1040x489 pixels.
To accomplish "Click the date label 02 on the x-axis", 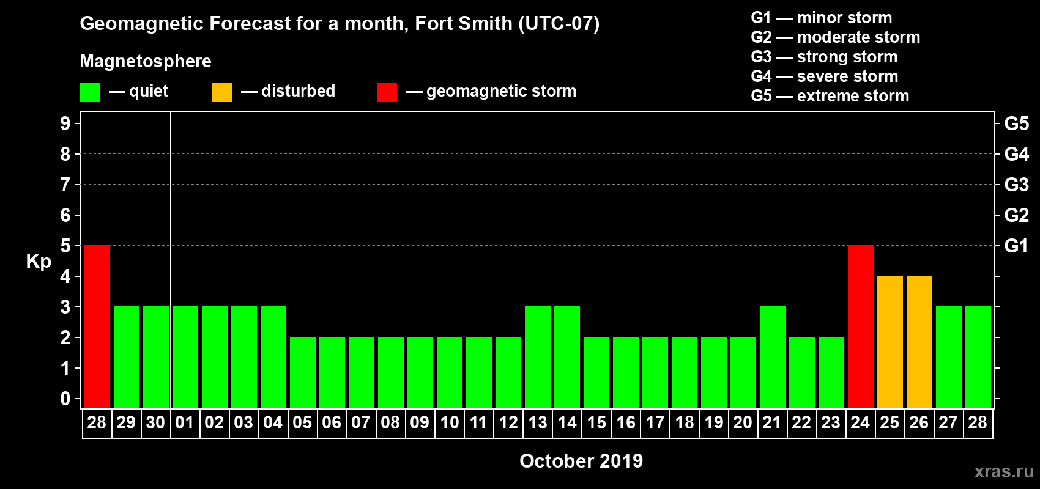I will pyautogui.click(x=214, y=422).
